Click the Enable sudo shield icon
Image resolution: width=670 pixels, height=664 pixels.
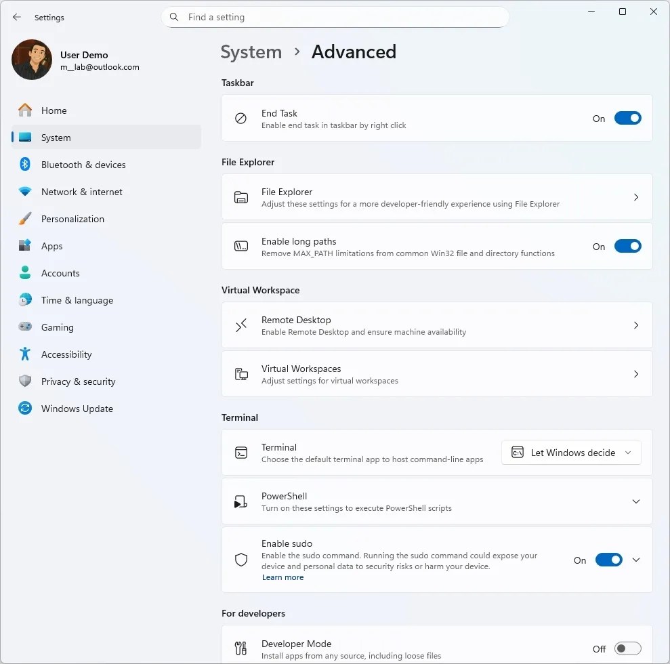point(240,560)
